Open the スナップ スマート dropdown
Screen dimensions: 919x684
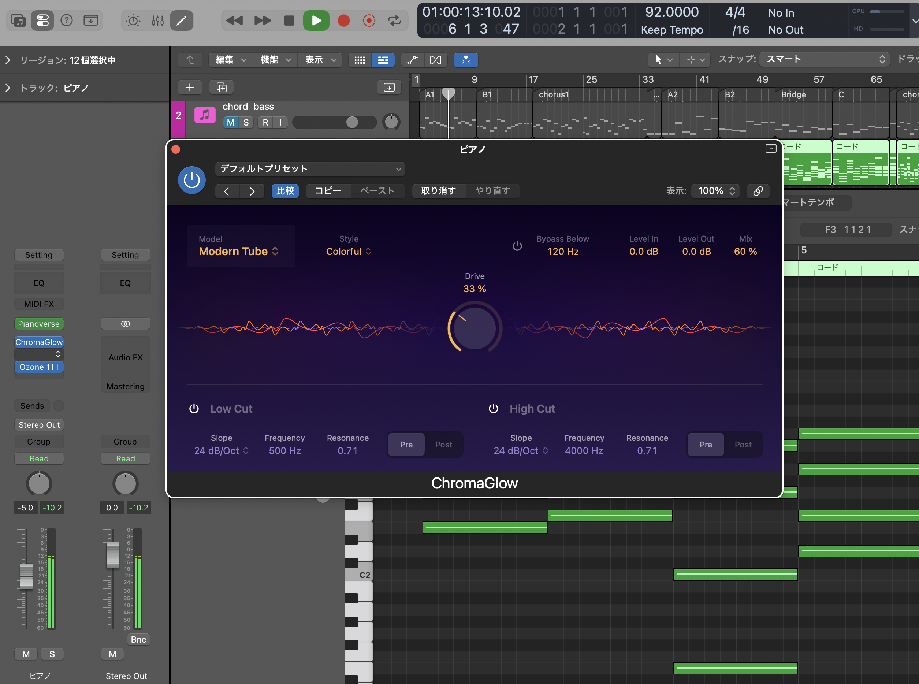[x=825, y=59]
